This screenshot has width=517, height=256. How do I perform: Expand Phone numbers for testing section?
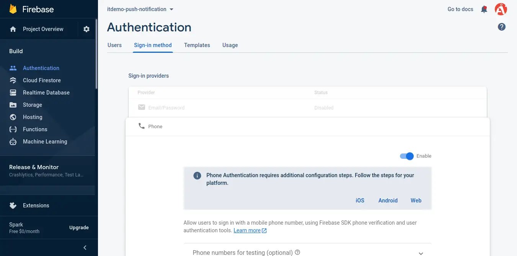(x=421, y=253)
